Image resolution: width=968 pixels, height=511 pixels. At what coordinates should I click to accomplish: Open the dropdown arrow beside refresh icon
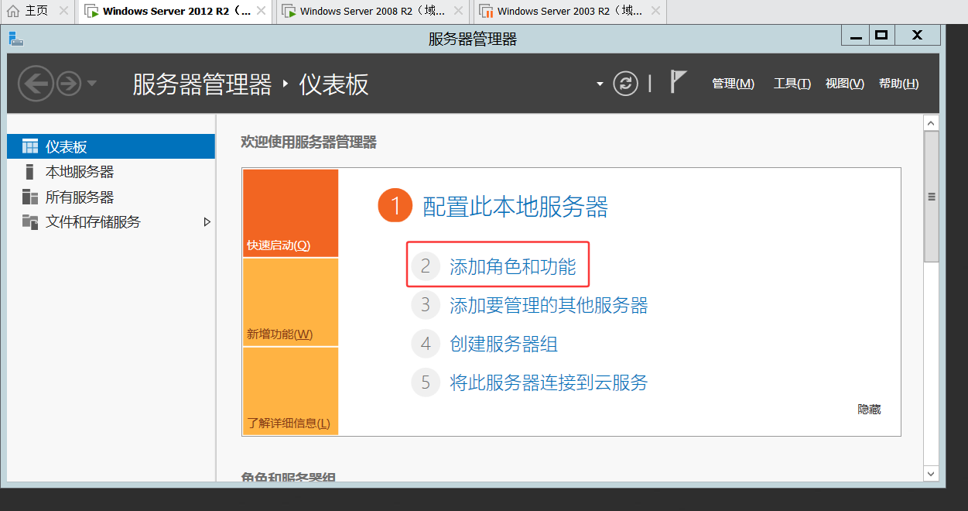point(600,84)
